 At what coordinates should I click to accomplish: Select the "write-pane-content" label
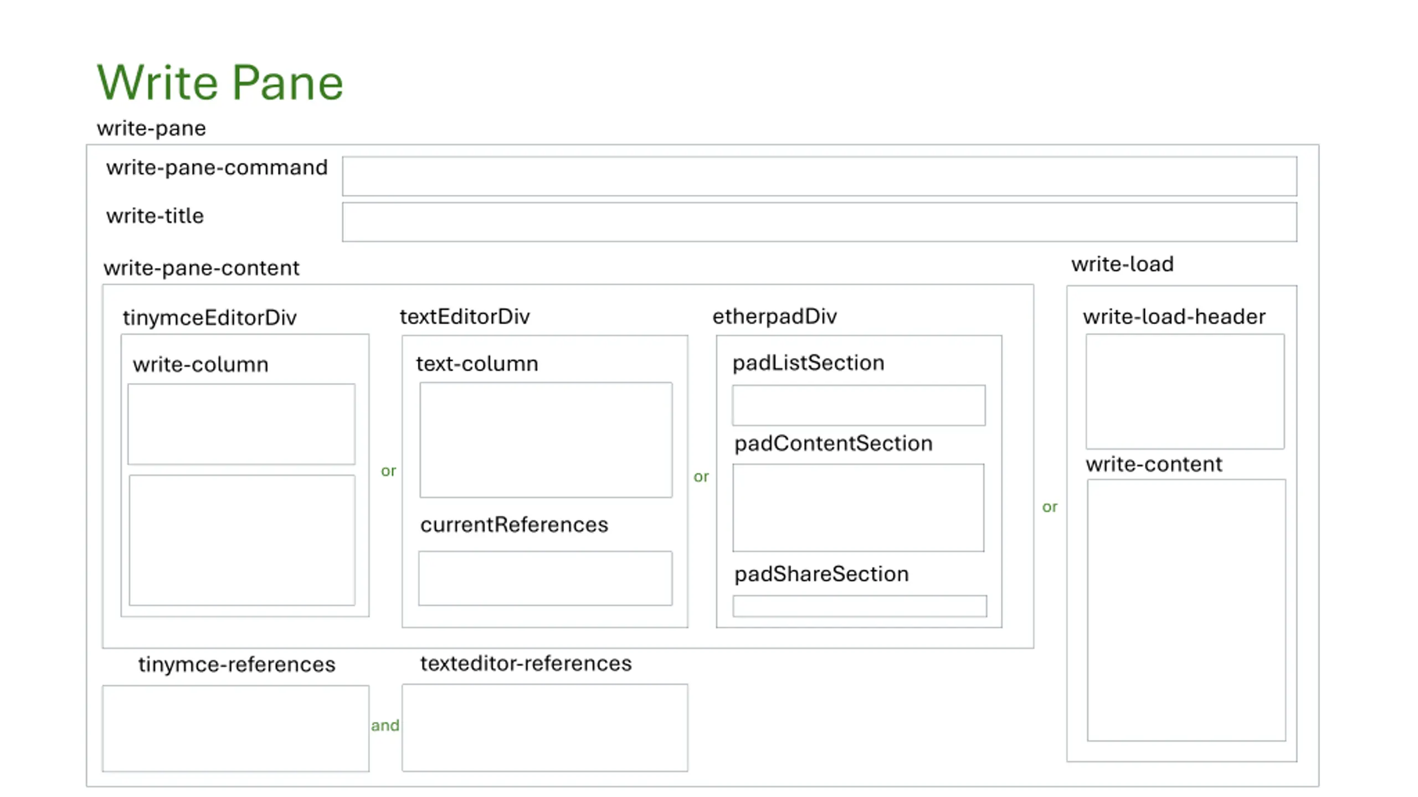201,268
